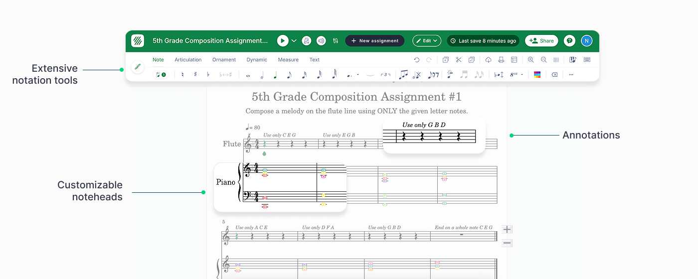
Task: Open the notehead color palette
Action: 537,75
